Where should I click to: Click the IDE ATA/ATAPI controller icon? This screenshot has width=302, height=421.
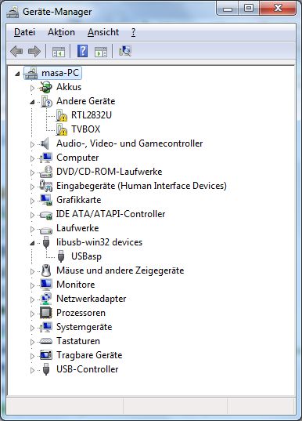46,215
